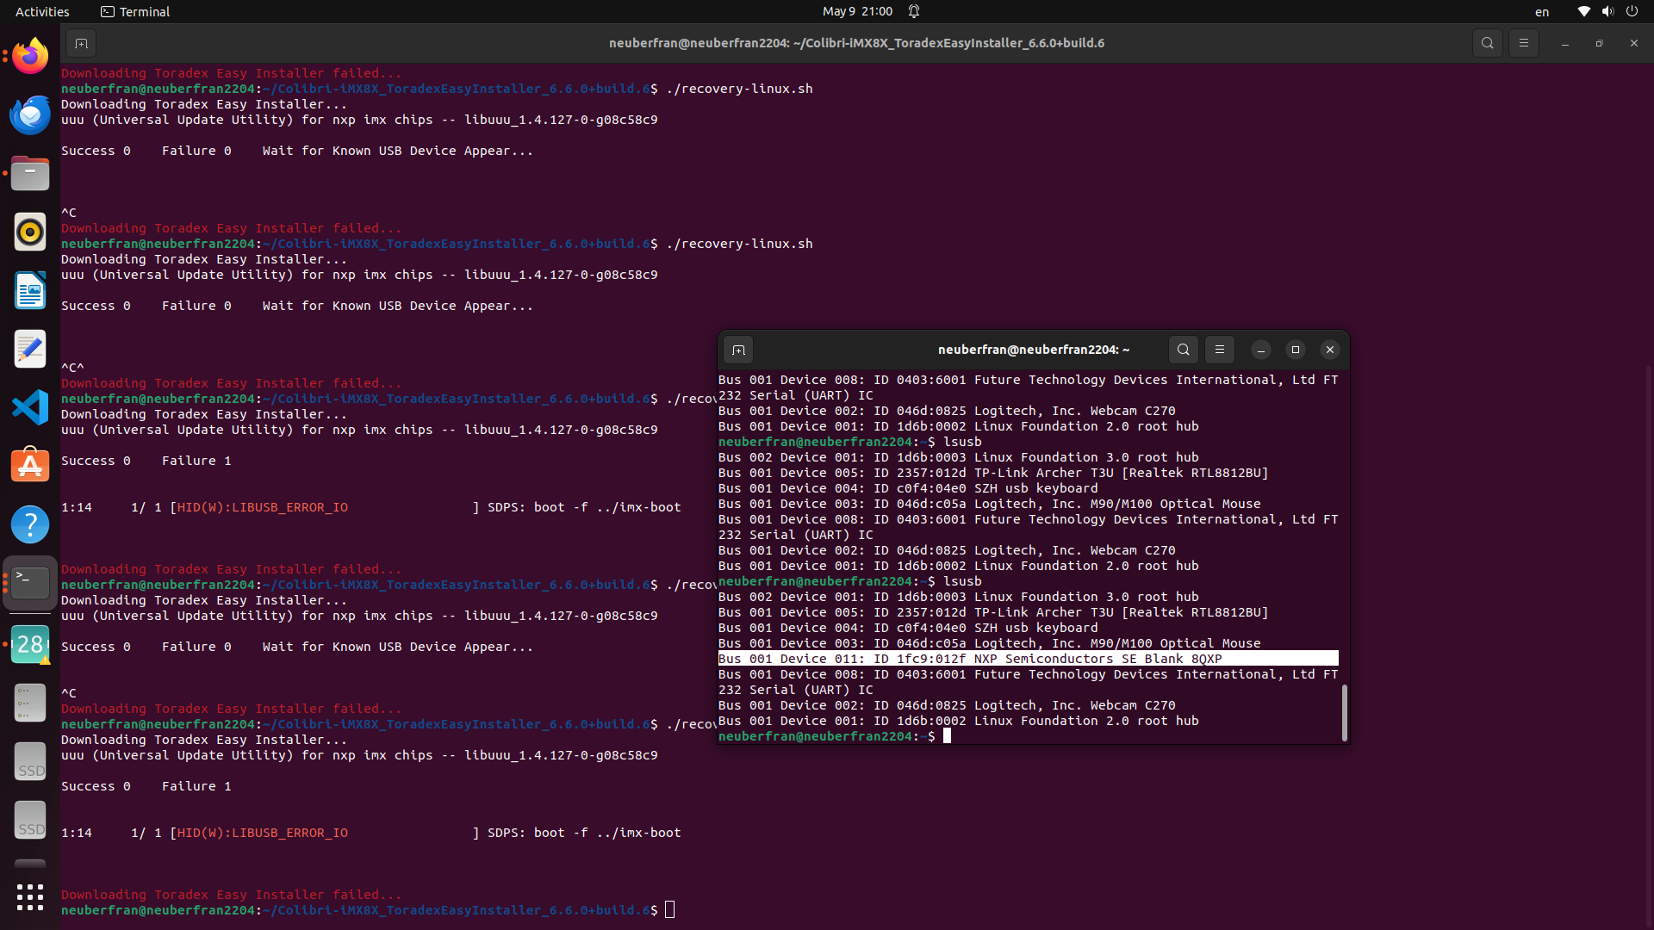
Task: Open notification bell in top bar
Action: click(914, 11)
